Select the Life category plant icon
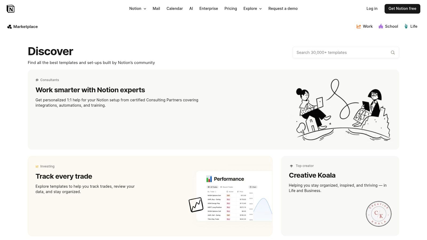 click(x=406, y=26)
